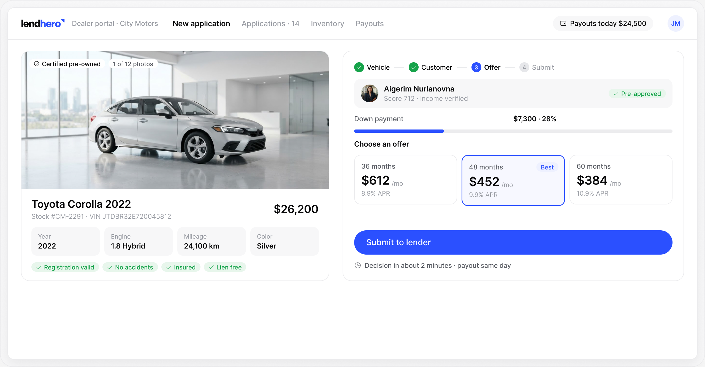Screen dimensions: 705x367
Task: Click the wallet icon beside Payouts today
Action: click(x=563, y=23)
